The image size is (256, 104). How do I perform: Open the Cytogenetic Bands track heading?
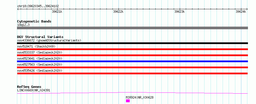coord(34,21)
